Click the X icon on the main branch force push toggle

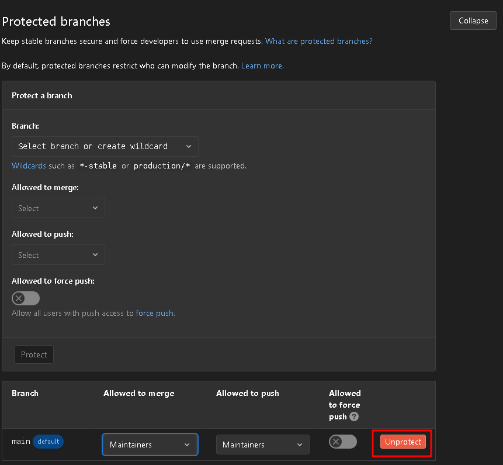pos(336,442)
